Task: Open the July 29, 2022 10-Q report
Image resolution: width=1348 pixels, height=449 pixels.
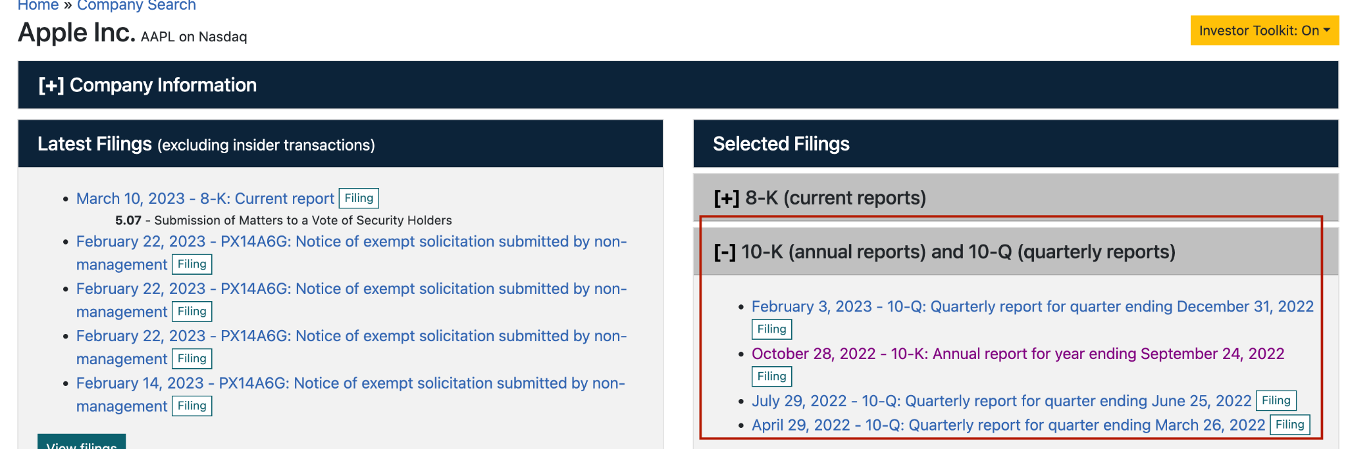Action: pyautogui.click(x=1001, y=401)
